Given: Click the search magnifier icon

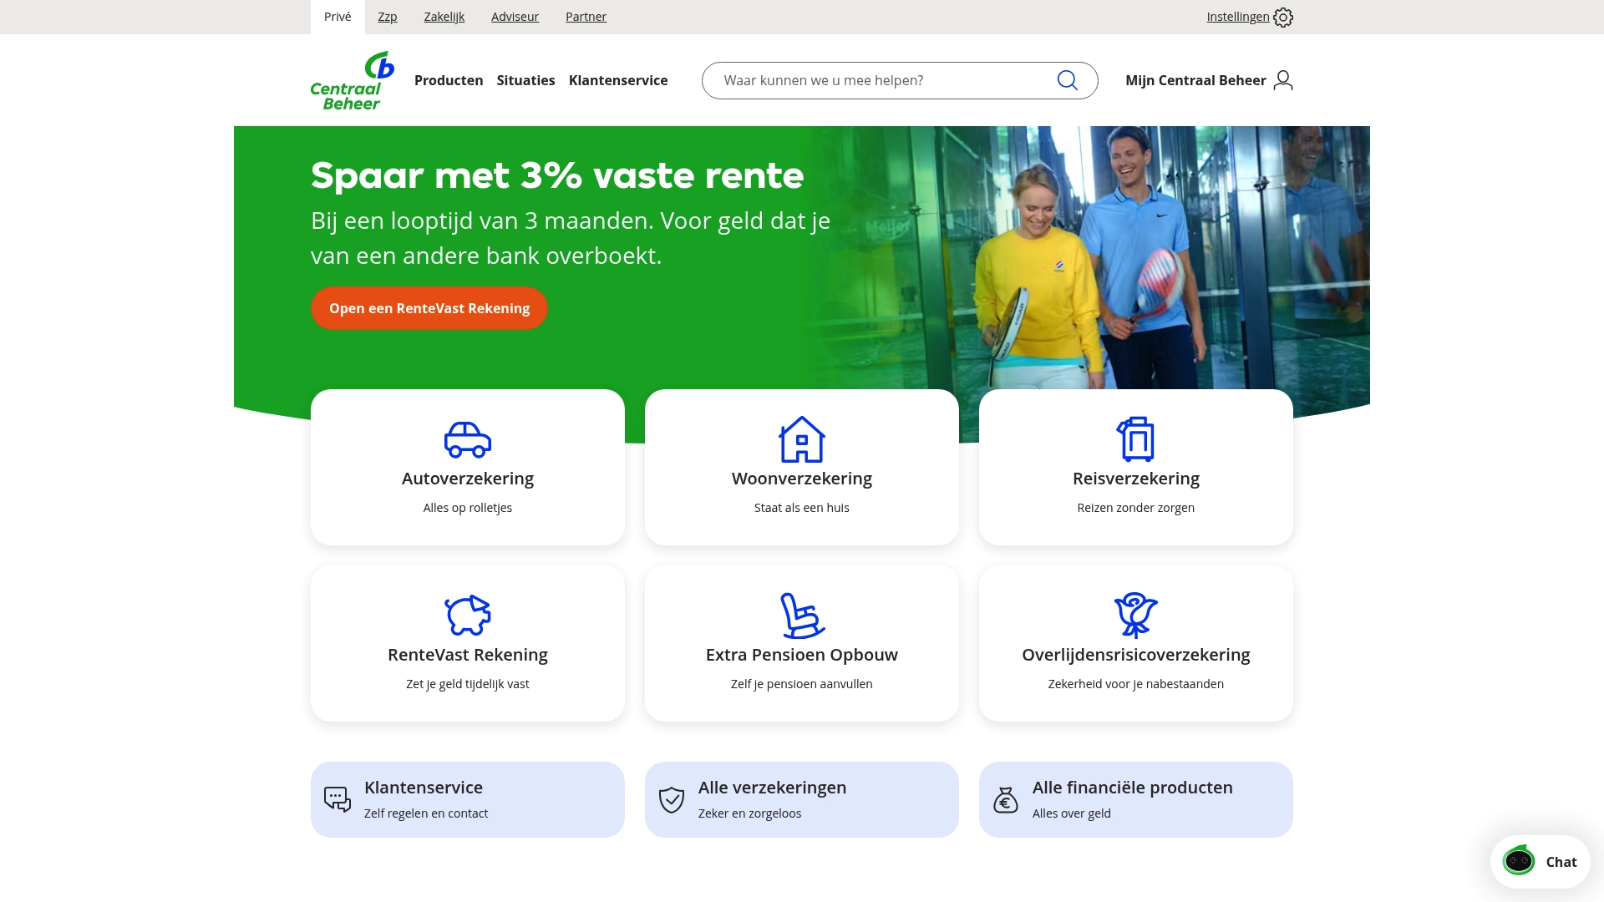Looking at the screenshot, I should [1066, 80].
